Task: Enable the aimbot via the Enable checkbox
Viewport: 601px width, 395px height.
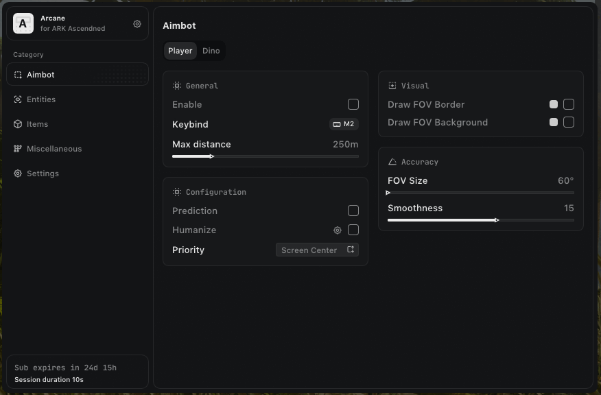Action: pyautogui.click(x=353, y=104)
